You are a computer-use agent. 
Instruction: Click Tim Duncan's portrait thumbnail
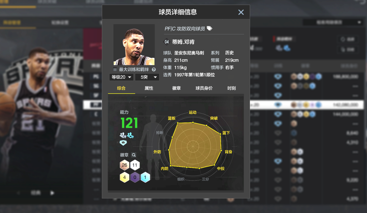tap(134, 45)
